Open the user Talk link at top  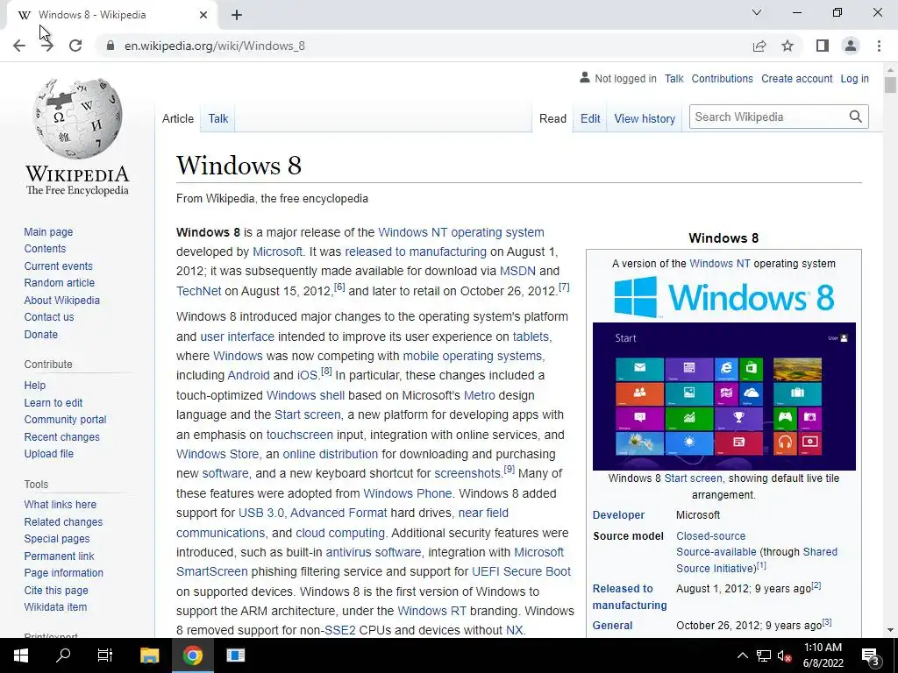[674, 78]
